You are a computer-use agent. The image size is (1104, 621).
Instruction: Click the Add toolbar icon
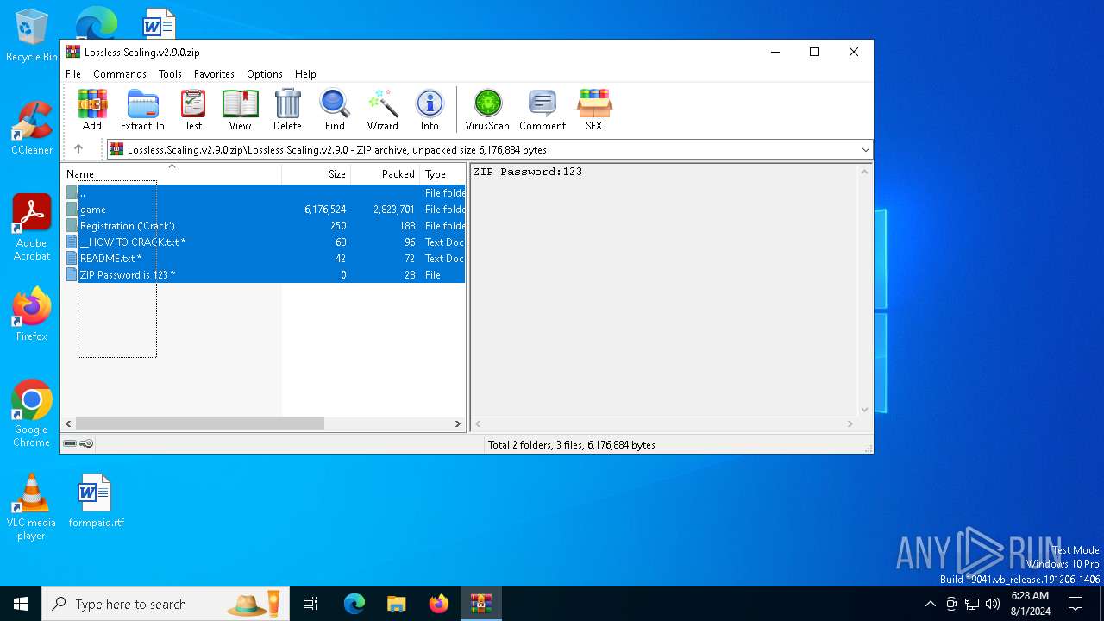point(92,110)
